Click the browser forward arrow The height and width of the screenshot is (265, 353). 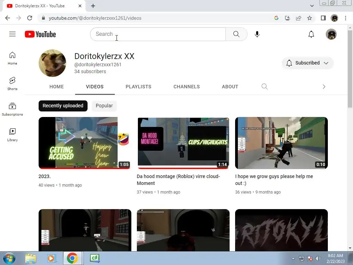click(19, 18)
